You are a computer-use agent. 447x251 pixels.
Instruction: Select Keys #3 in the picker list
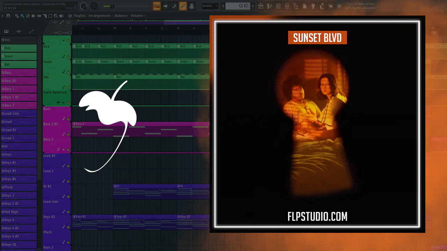coord(19,171)
